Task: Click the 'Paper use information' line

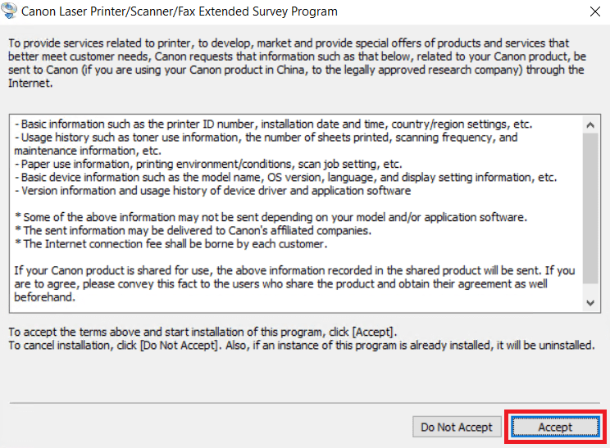Action: coord(208,165)
